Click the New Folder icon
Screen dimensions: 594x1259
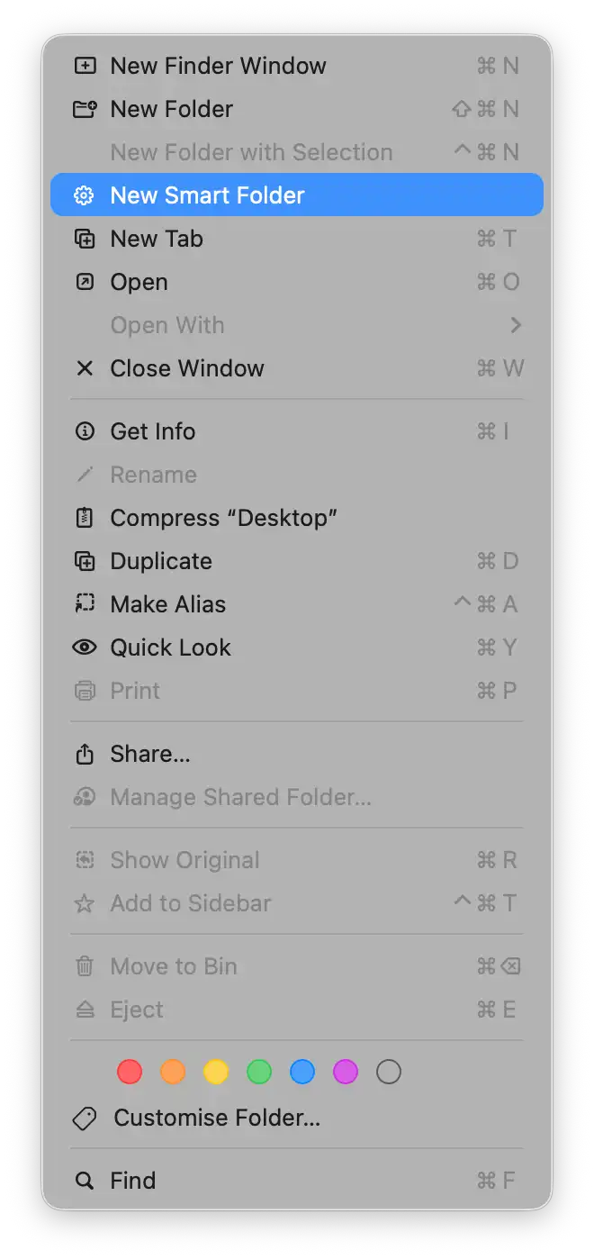point(85,108)
